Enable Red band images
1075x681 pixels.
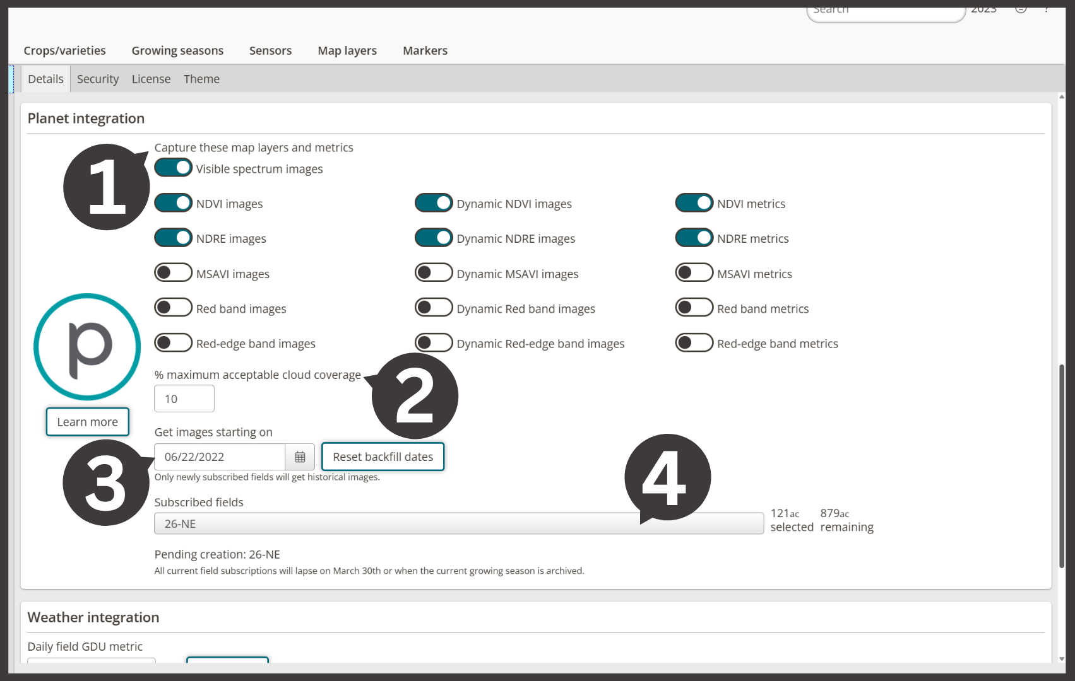174,308
